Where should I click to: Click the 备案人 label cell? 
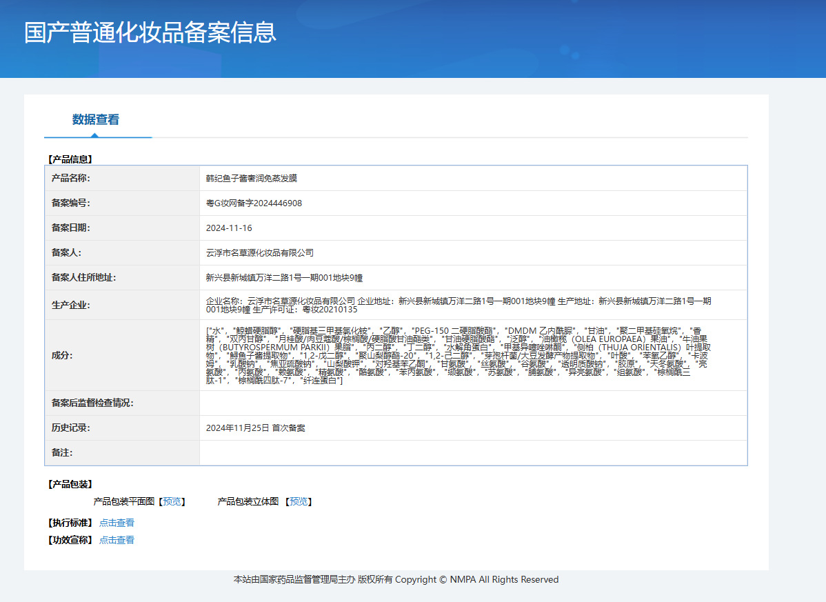coord(122,252)
